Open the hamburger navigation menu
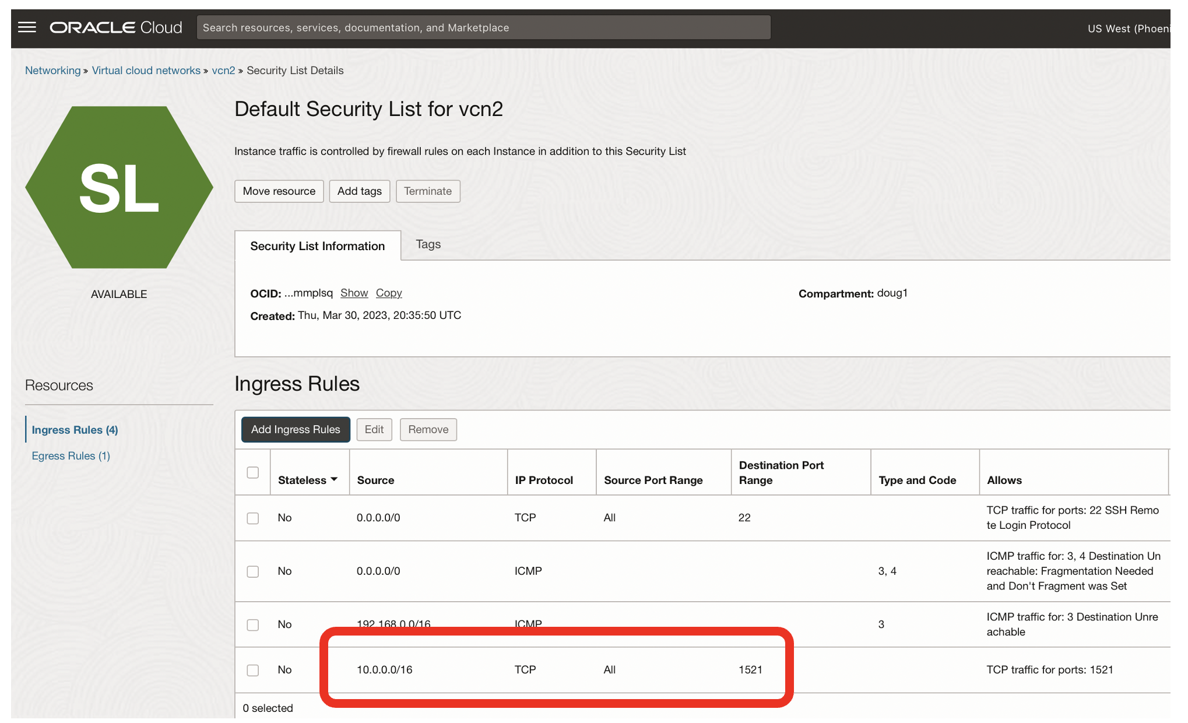The image size is (1188, 723). (27, 27)
